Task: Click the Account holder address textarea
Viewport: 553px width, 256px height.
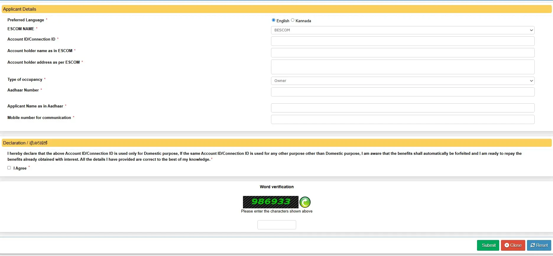Action: point(403,67)
